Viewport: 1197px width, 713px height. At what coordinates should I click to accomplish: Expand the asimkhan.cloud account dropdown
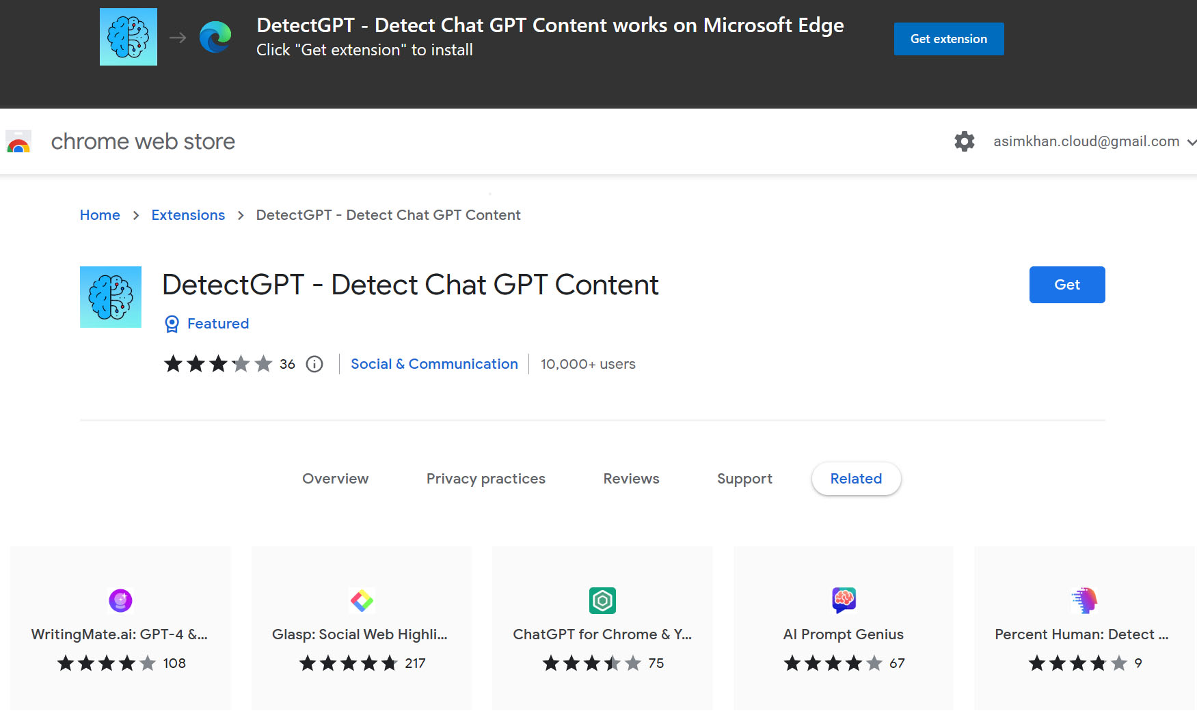1093,141
